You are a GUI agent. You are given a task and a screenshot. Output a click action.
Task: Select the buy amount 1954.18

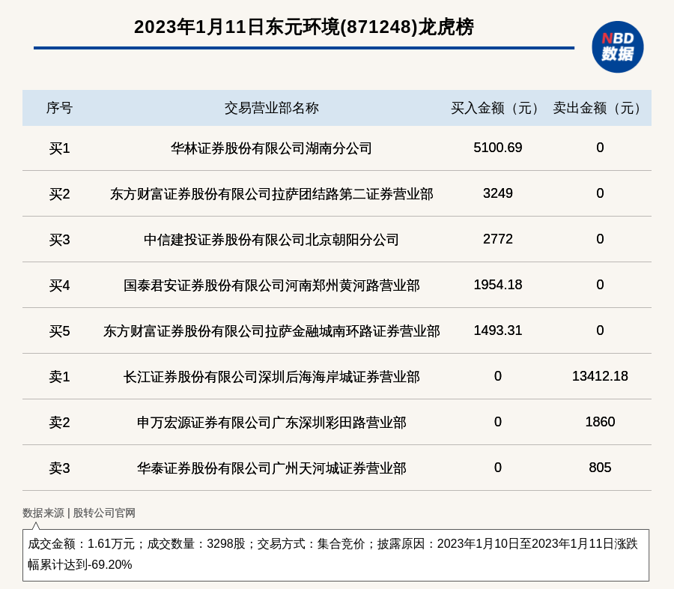click(498, 285)
